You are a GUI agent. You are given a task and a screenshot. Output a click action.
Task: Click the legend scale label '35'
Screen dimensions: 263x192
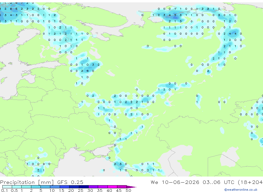100,190
